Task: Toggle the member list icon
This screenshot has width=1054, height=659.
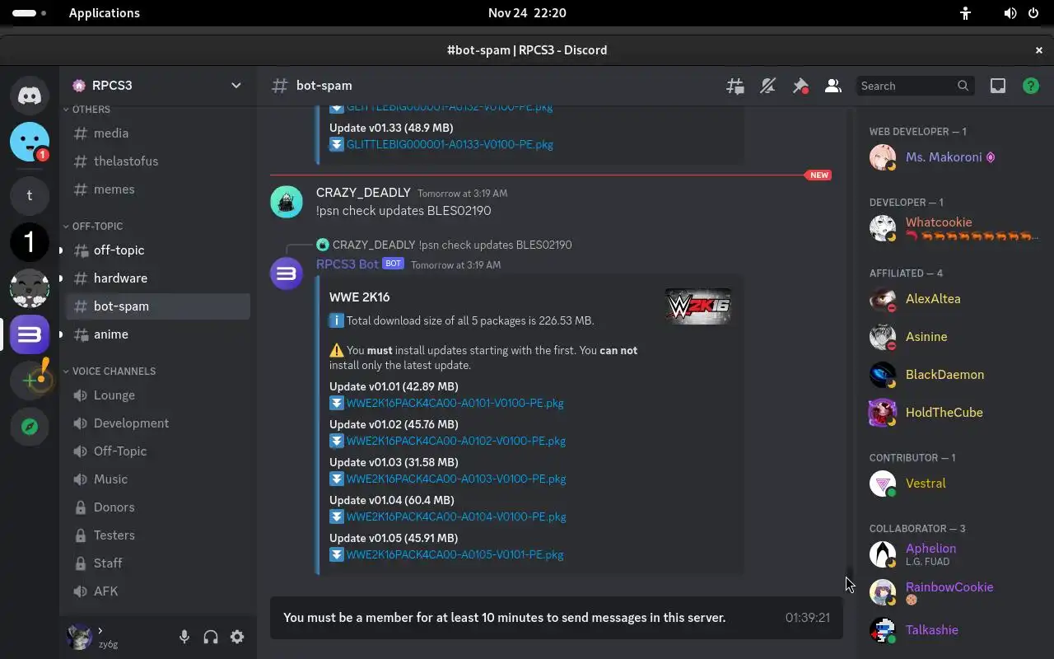Action: (832, 86)
